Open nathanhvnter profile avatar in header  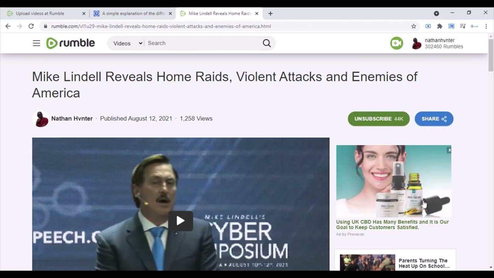click(416, 44)
